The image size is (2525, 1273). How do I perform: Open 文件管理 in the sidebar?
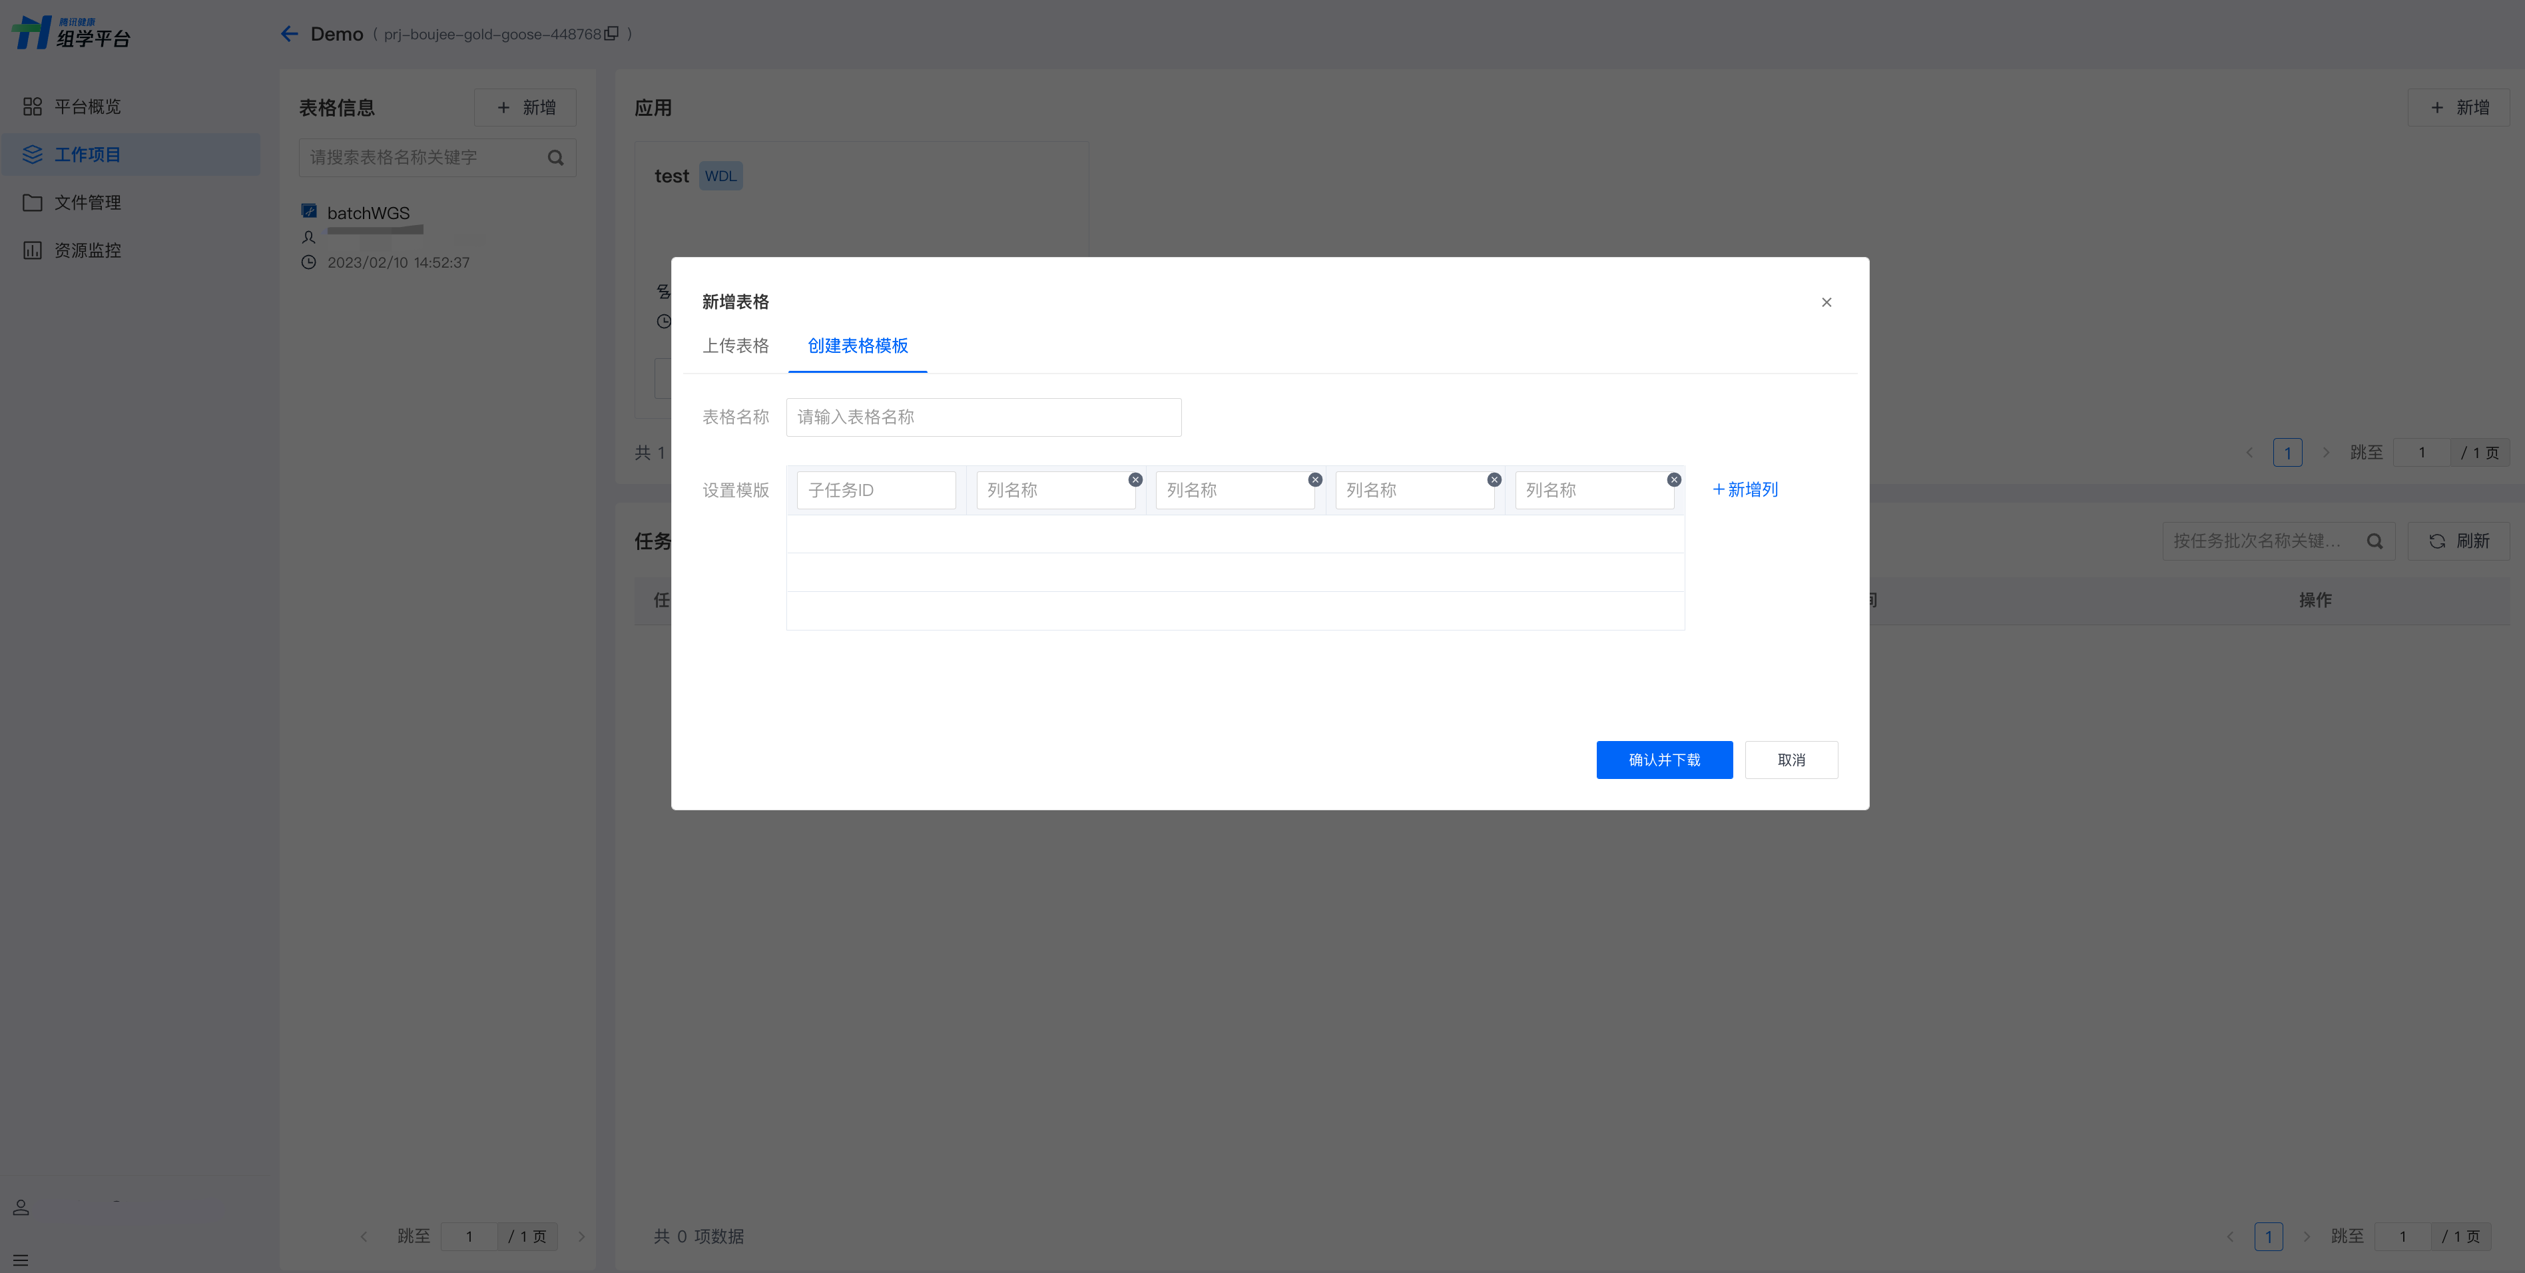[87, 202]
